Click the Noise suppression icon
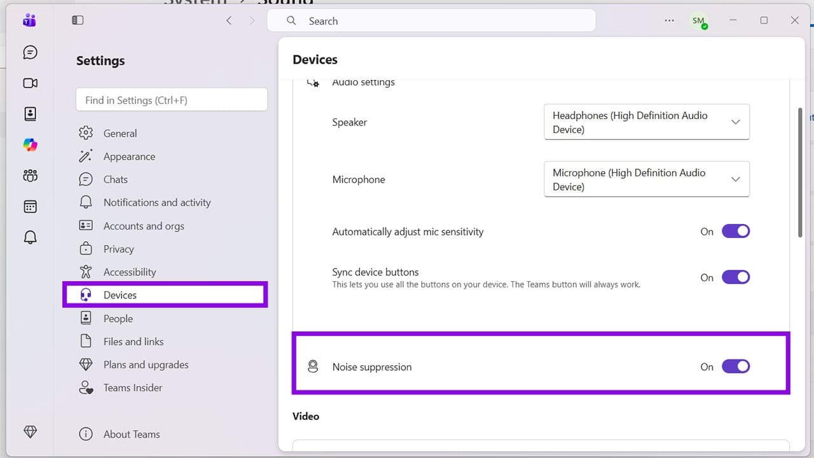The height and width of the screenshot is (458, 814). pos(313,366)
